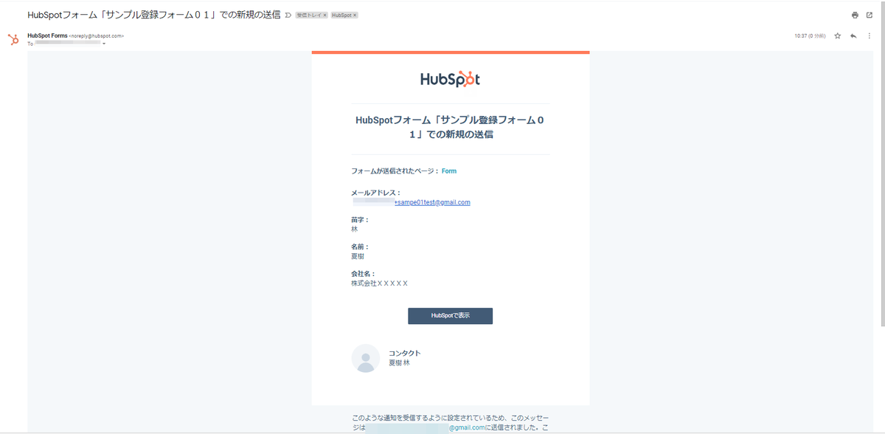Viewport: 885px width, 434px height.
Task: Click the email subject line at top
Action: pyautogui.click(x=153, y=15)
